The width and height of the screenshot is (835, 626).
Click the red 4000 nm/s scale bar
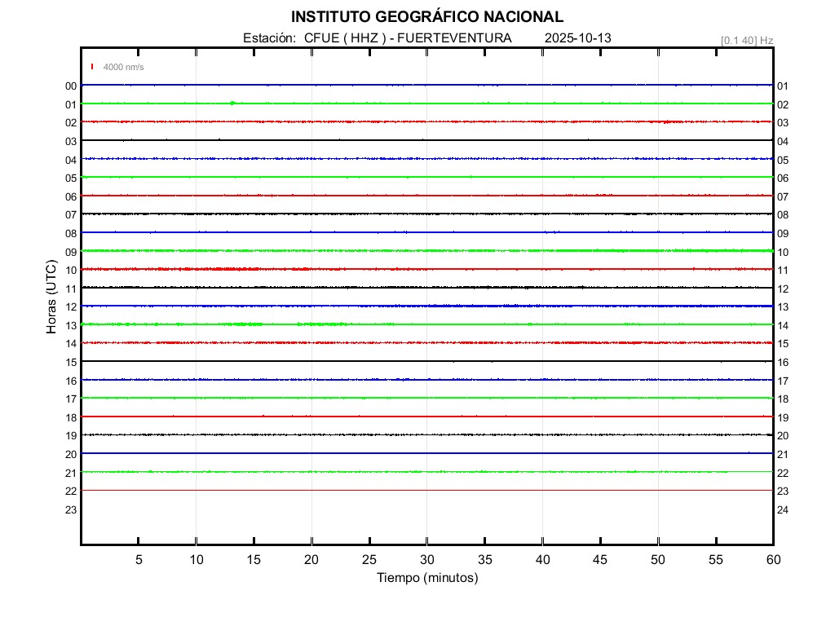(x=92, y=67)
